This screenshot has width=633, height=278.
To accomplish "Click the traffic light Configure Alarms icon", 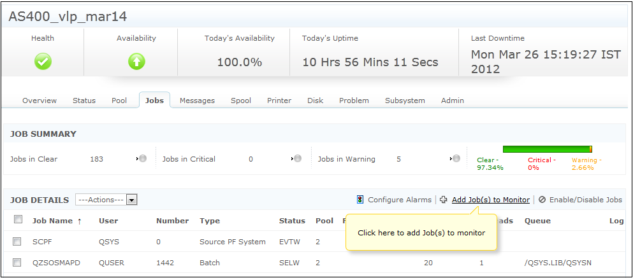I will (x=360, y=200).
